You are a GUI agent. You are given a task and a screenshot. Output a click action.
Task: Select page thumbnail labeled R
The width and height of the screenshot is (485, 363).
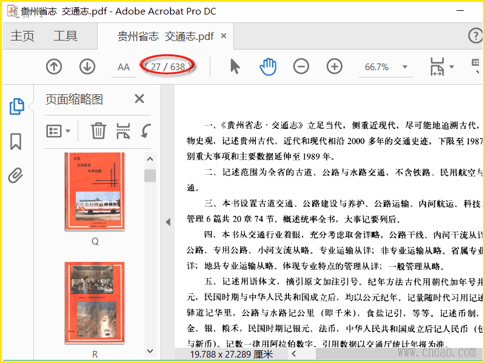pos(95,303)
